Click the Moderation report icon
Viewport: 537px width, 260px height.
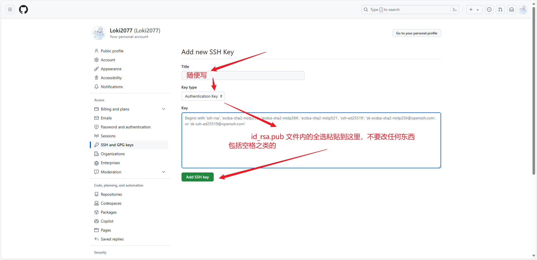pos(96,172)
